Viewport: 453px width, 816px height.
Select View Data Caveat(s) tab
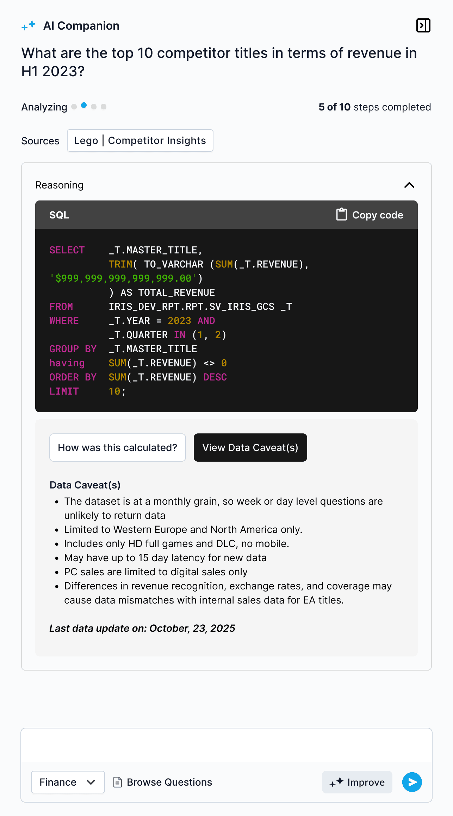[x=250, y=448]
